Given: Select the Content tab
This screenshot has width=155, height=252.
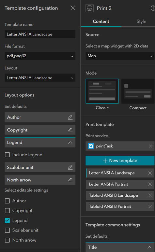Looking at the screenshot, I should point(101,21).
